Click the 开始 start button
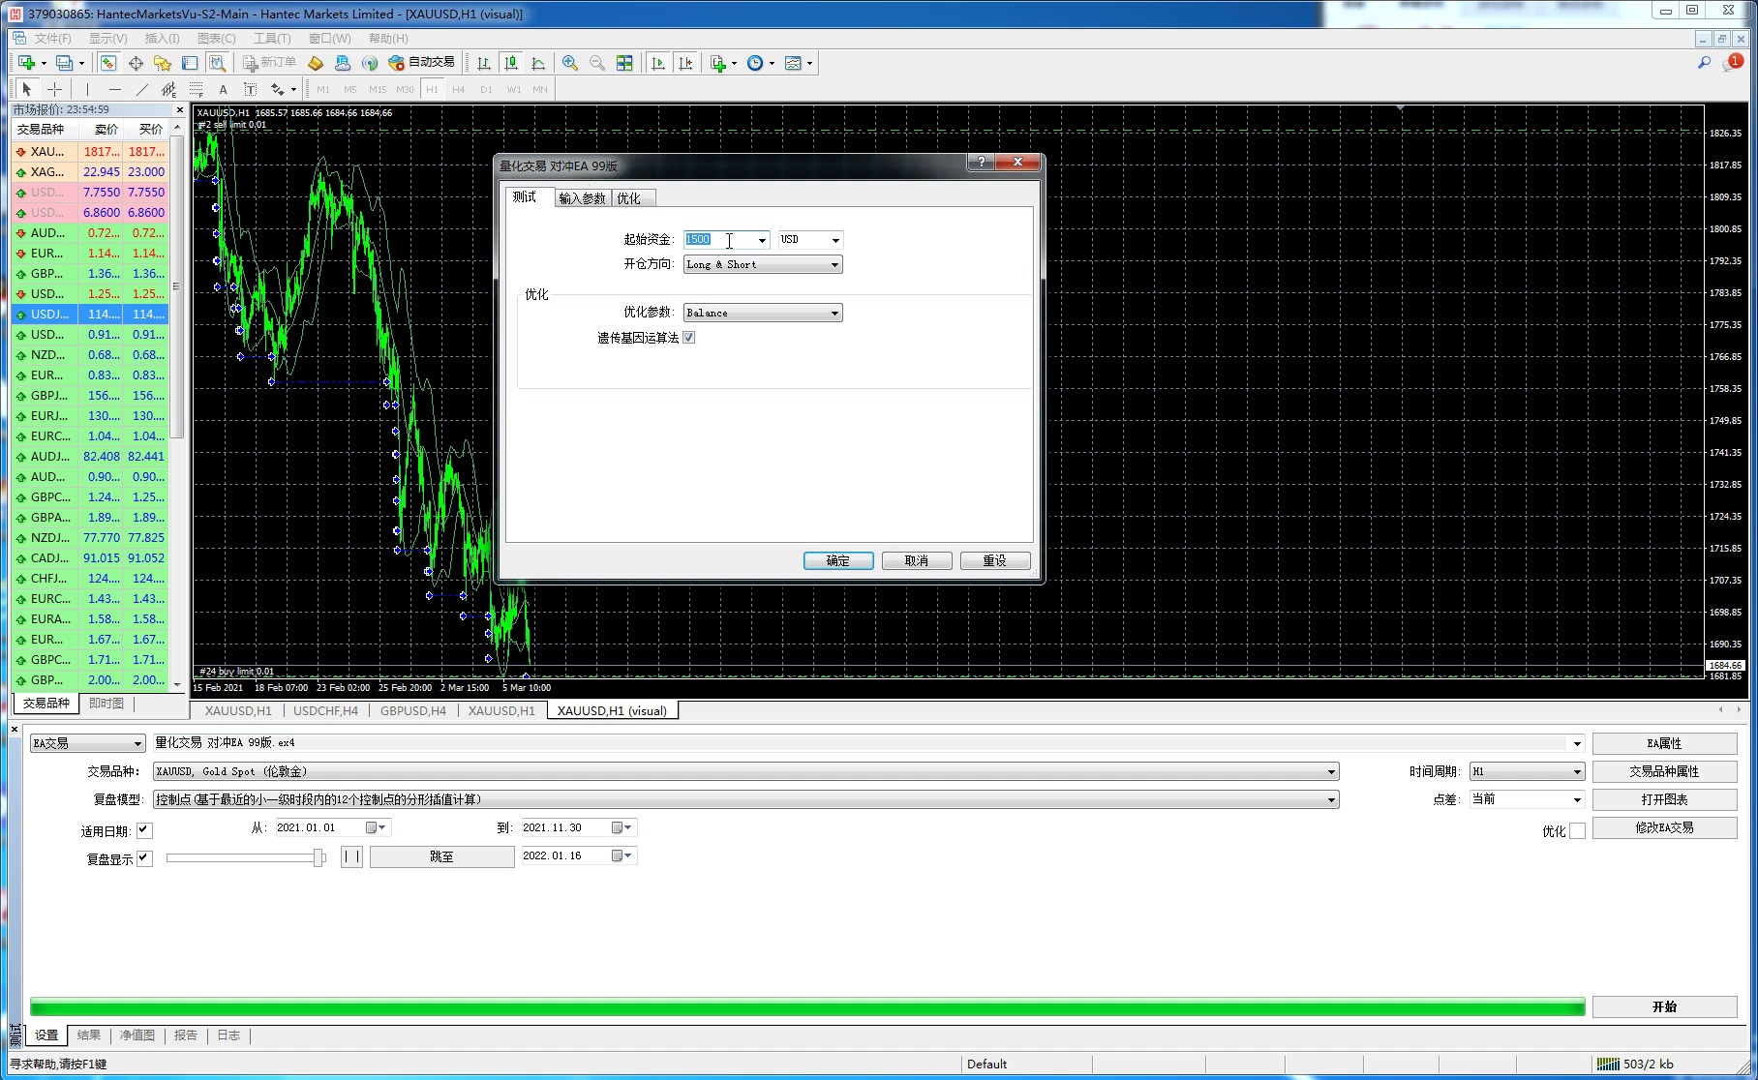This screenshot has width=1758, height=1080. click(x=1664, y=1006)
